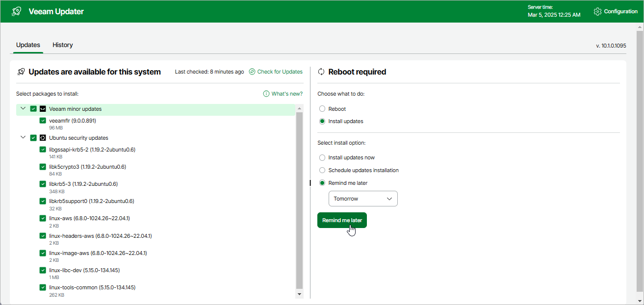
Task: Click the info icon beside What's new
Action: pyautogui.click(x=266, y=94)
